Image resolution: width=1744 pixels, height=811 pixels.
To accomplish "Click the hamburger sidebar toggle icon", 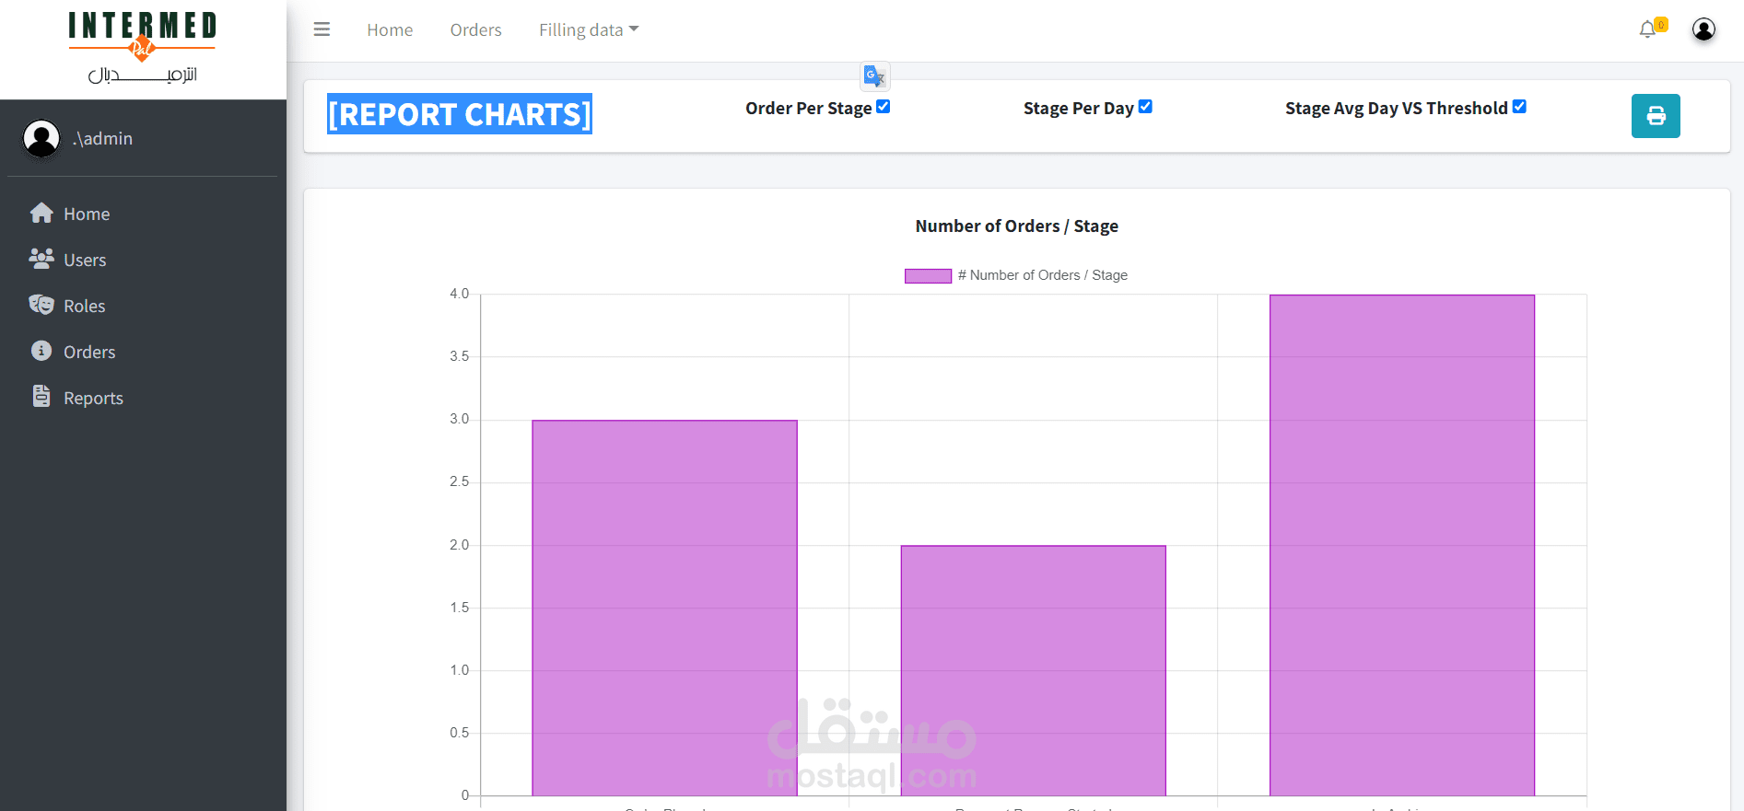I will (322, 29).
